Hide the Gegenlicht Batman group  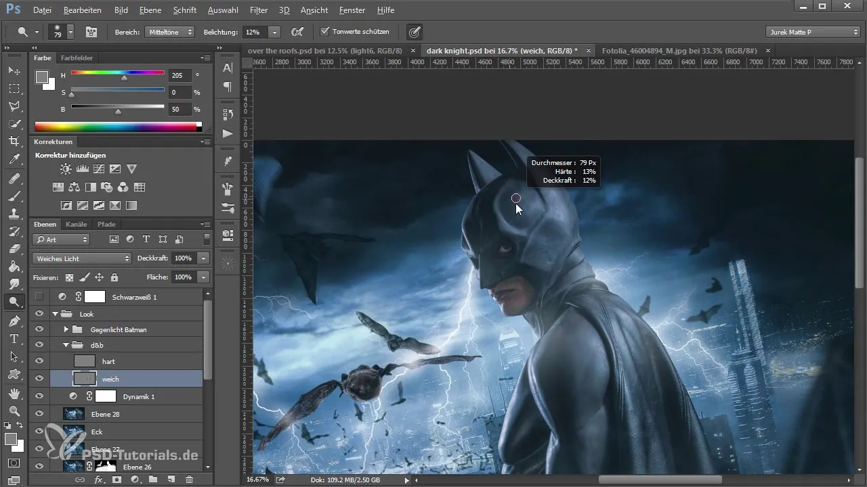coord(39,329)
